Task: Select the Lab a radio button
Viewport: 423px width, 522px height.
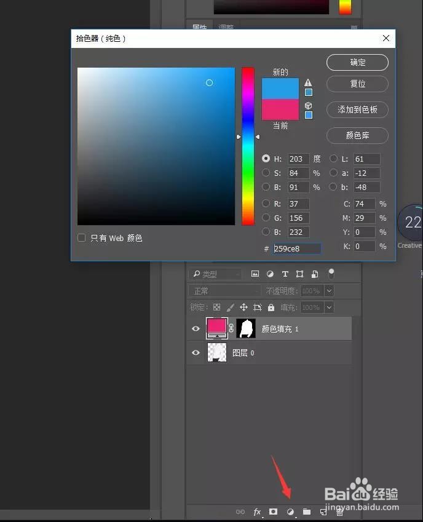Action: click(x=333, y=173)
